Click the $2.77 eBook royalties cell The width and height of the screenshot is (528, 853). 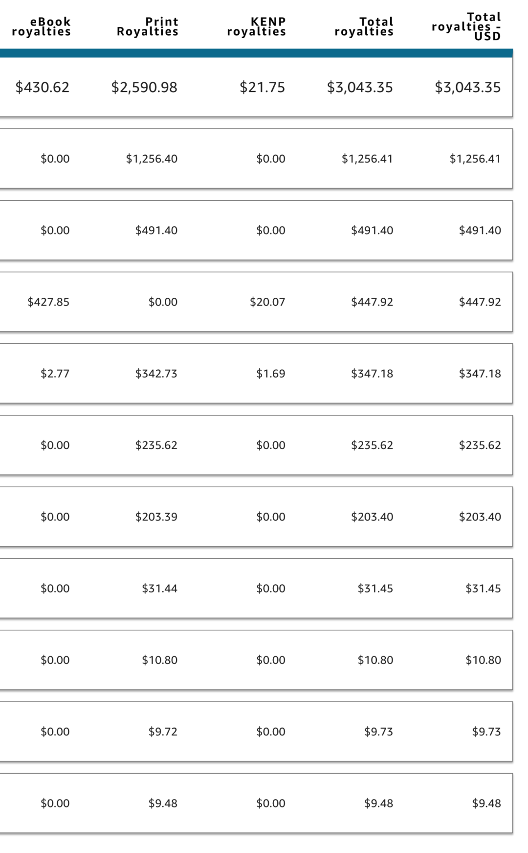pos(55,374)
